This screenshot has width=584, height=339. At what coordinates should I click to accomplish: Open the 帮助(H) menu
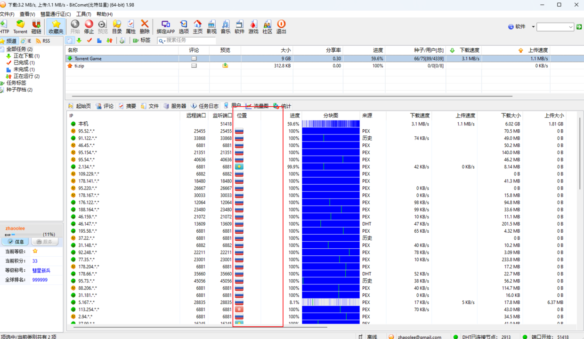(x=104, y=14)
